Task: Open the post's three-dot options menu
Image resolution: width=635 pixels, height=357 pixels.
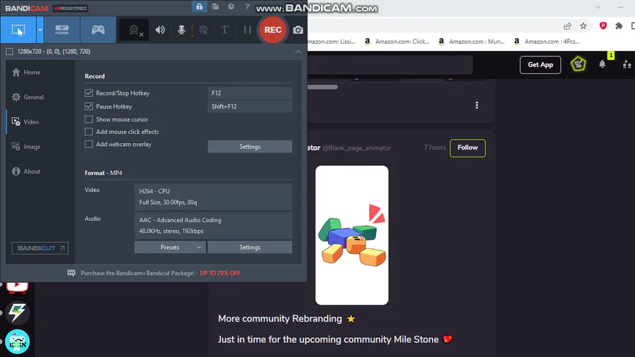Action: [x=477, y=105]
